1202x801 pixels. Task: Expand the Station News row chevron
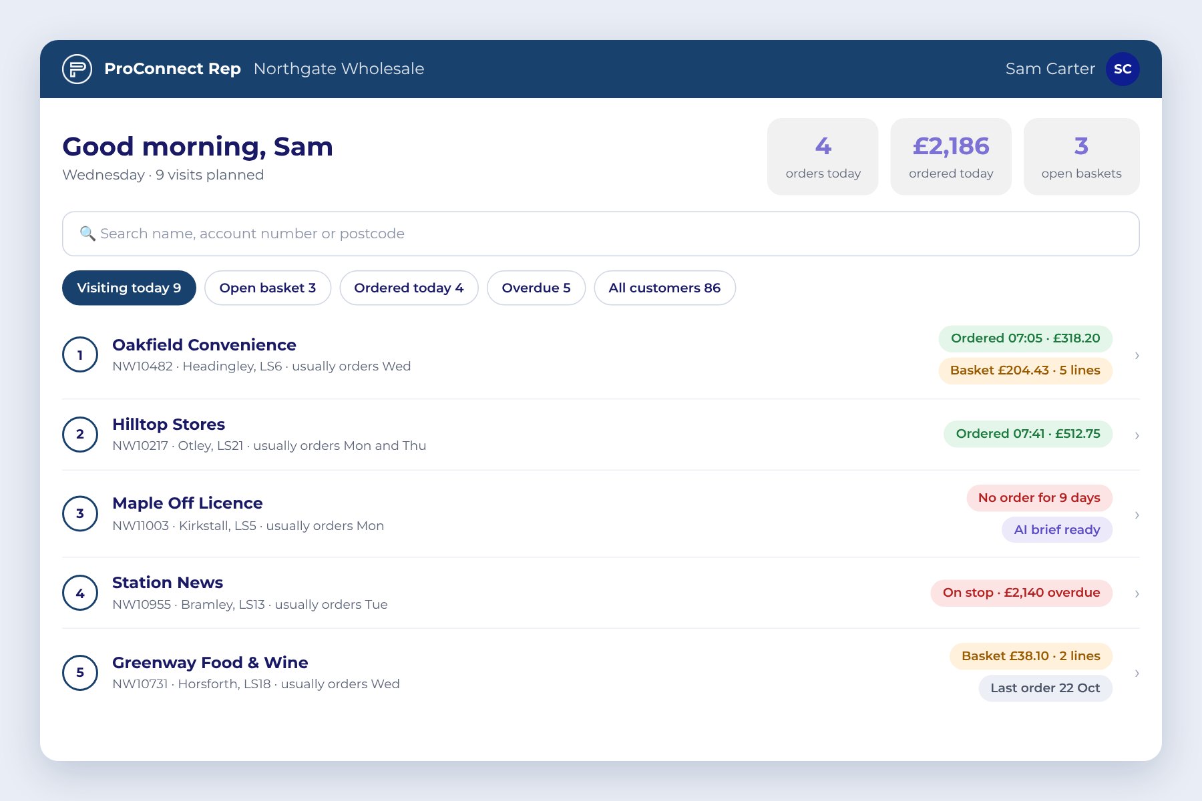[x=1137, y=593]
